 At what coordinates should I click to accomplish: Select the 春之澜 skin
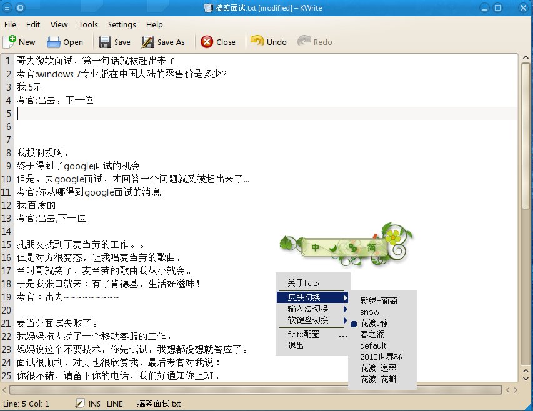click(x=382, y=334)
